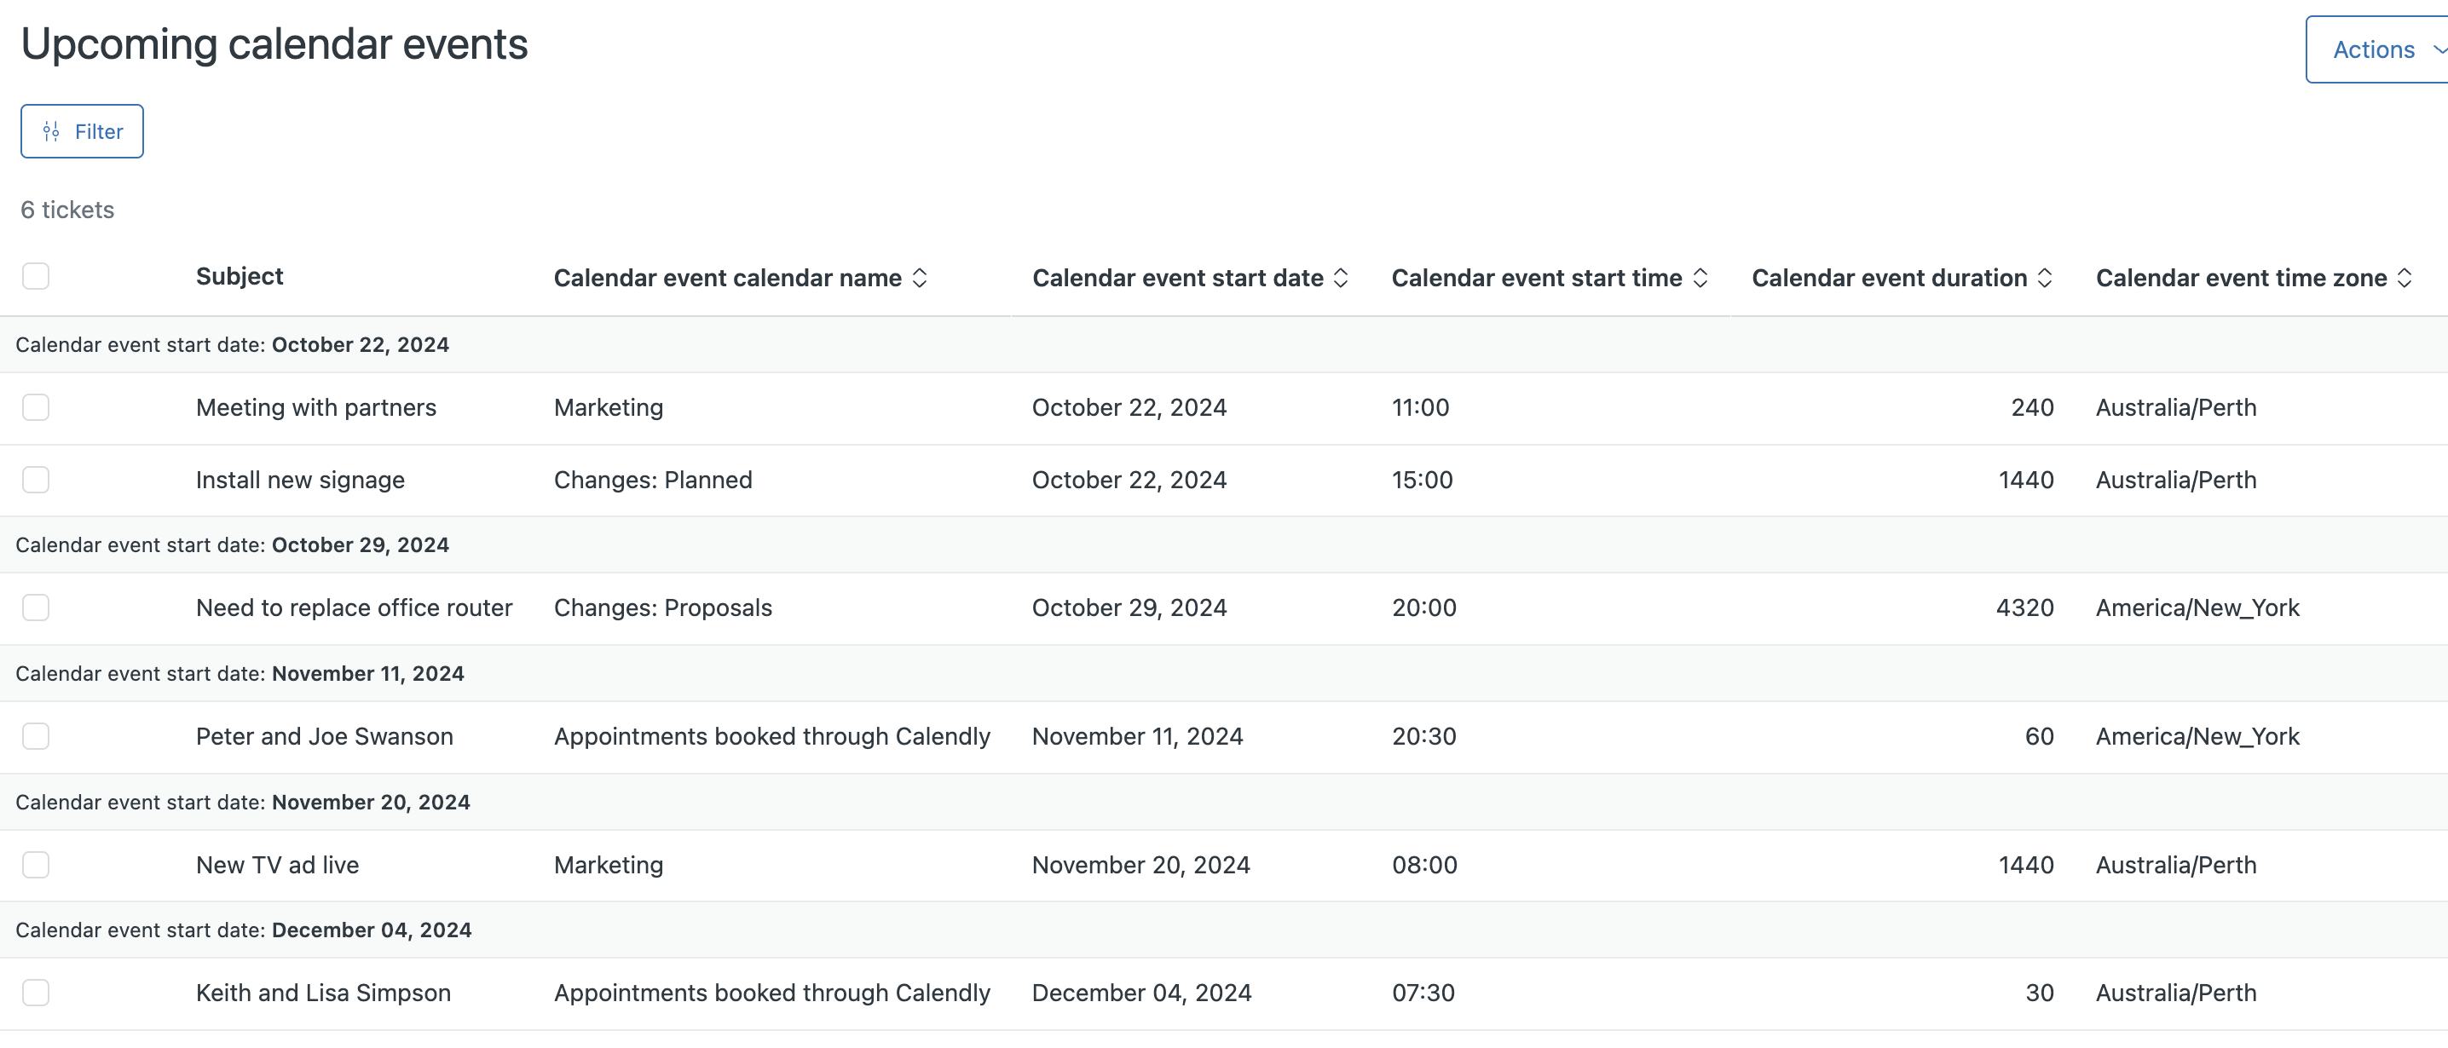This screenshot has height=1048, width=2448.
Task: Sort by Calendar event time zone arrows
Action: click(x=2405, y=279)
